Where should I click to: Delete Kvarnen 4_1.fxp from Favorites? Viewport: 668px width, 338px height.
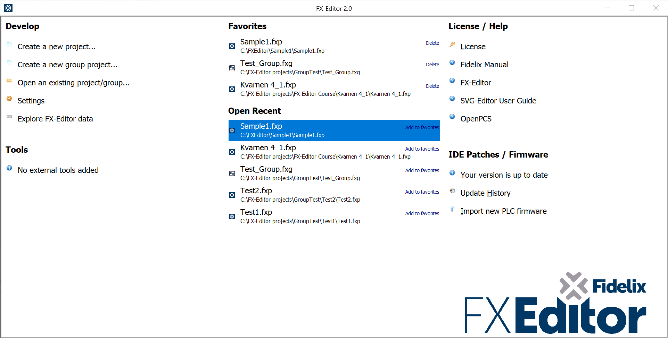pyautogui.click(x=432, y=86)
